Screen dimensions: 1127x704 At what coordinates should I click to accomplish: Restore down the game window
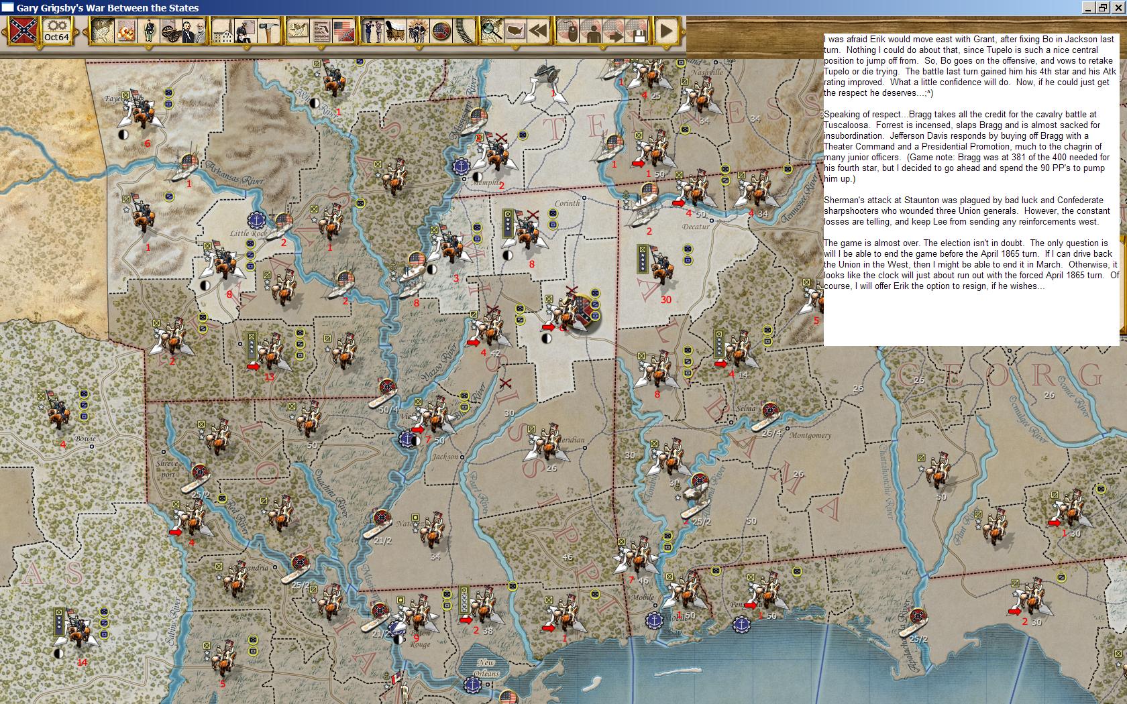pyautogui.click(x=1104, y=8)
